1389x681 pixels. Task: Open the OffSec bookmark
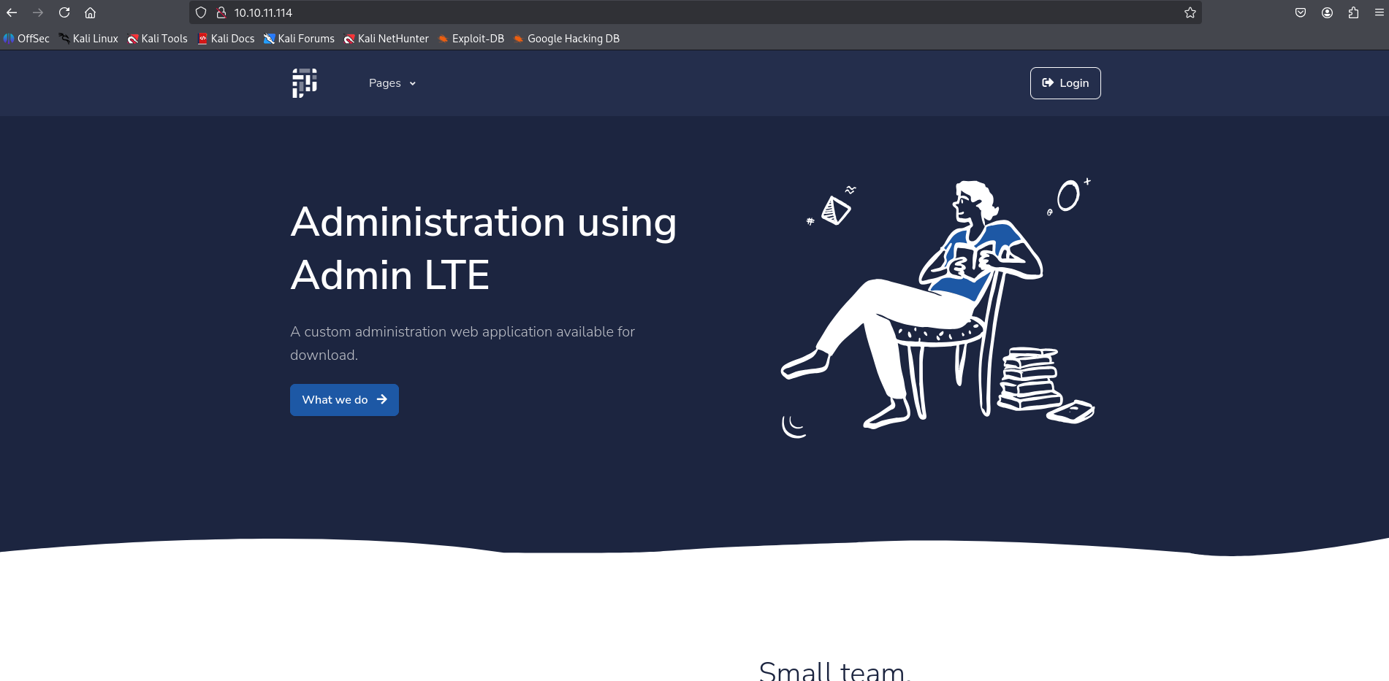[27, 39]
